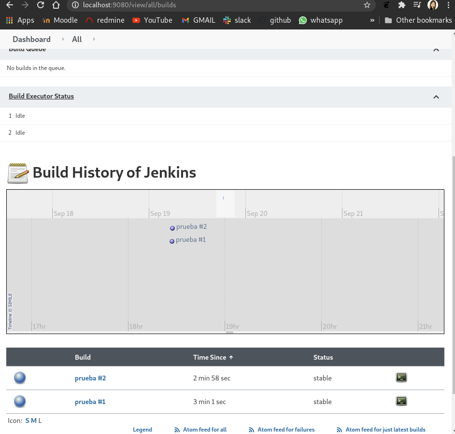This screenshot has width=455, height=434.
Task: Open console output for prueba #1
Action: pos(401,401)
